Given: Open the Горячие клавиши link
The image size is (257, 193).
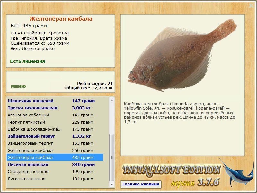Looking at the screenshot, I should point(141,184).
